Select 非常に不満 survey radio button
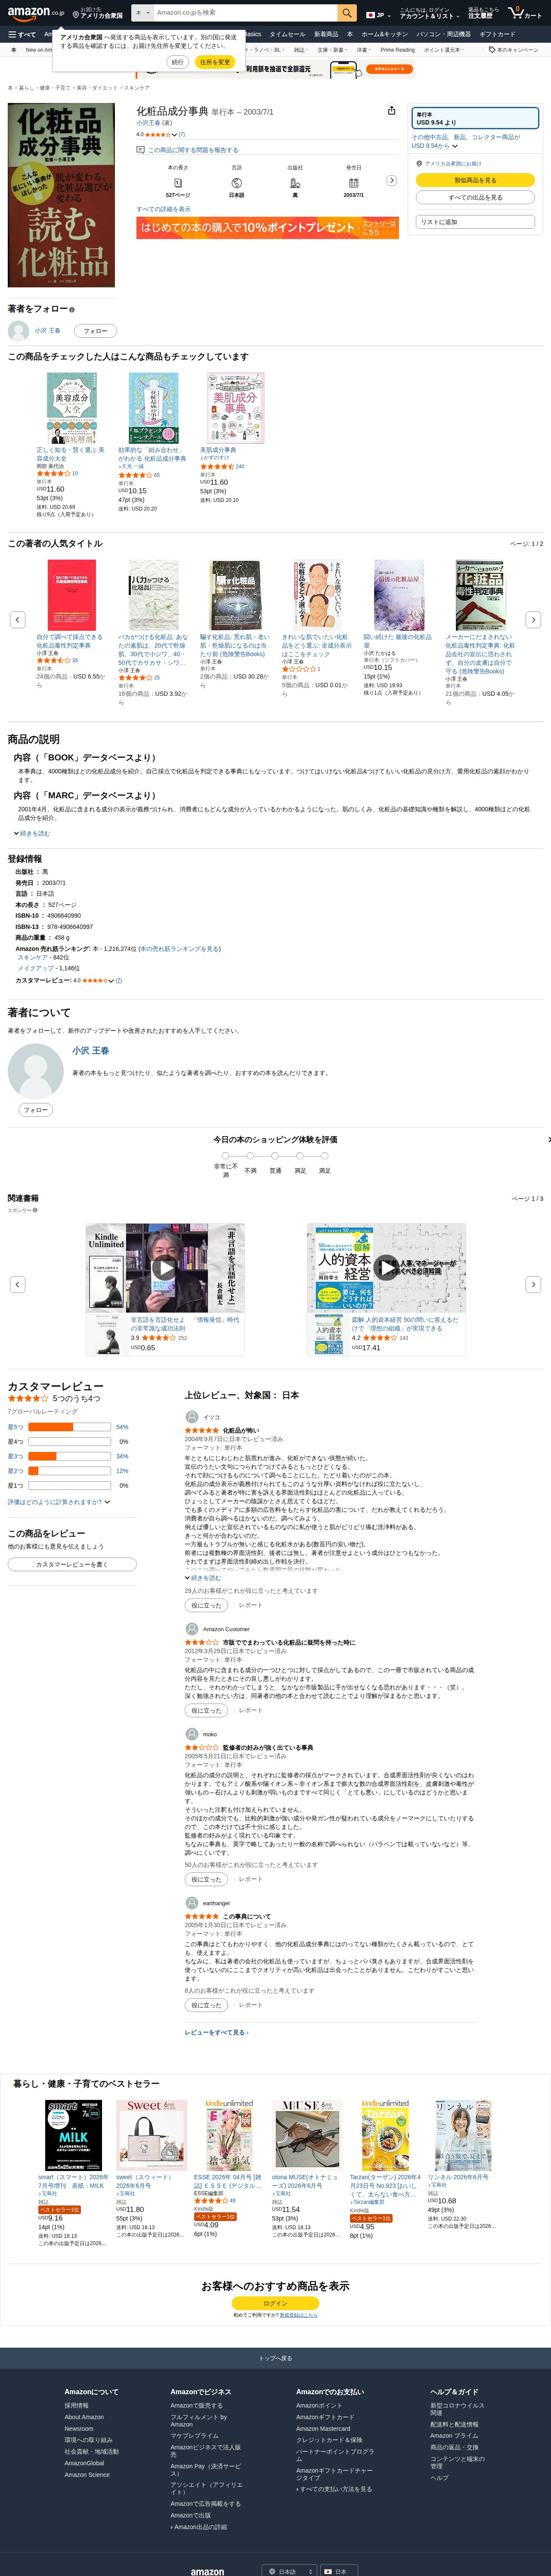This screenshot has height=2576, width=551. 226,1155
